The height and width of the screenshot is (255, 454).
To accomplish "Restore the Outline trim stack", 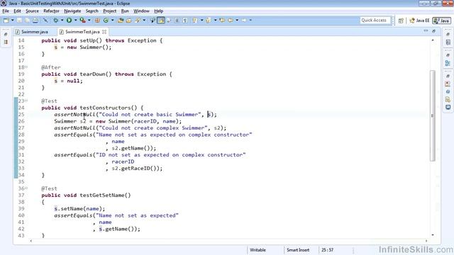I will point(448,55).
